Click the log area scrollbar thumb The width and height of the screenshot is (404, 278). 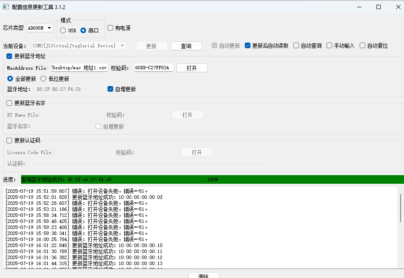point(401,208)
